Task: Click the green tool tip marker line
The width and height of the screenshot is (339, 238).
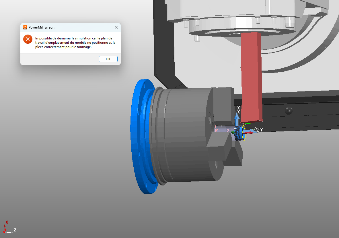Action: pos(247,123)
